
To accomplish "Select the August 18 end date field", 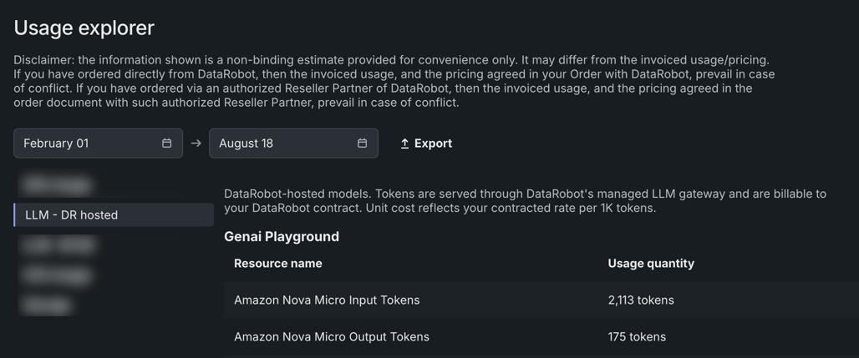I will click(x=293, y=143).
